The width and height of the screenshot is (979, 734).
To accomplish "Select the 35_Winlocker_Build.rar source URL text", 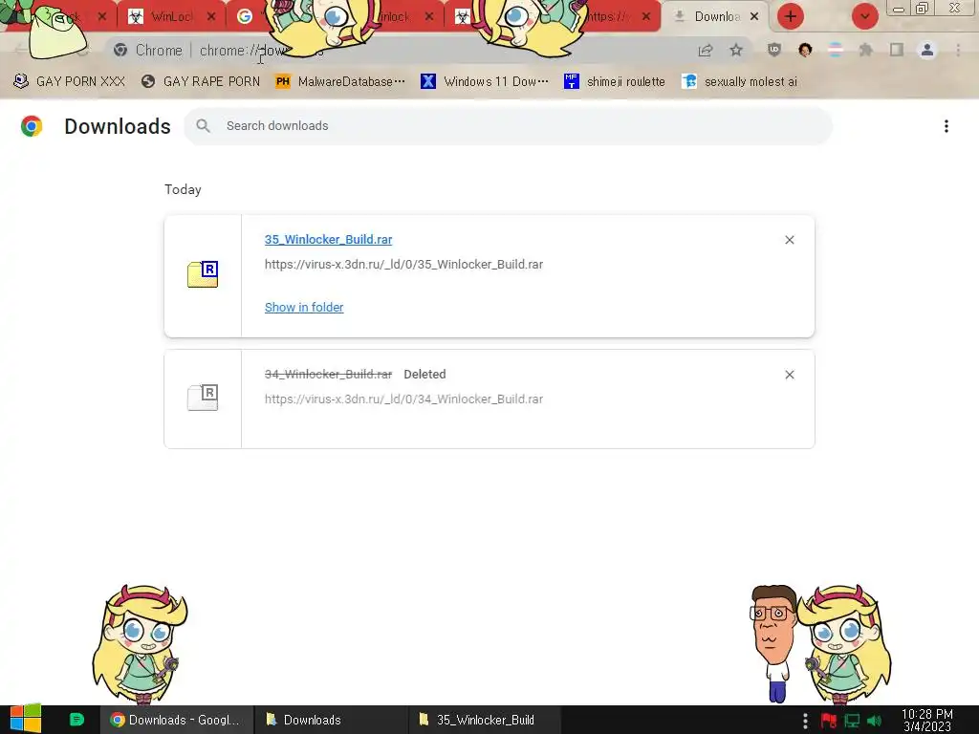I will pos(403,265).
